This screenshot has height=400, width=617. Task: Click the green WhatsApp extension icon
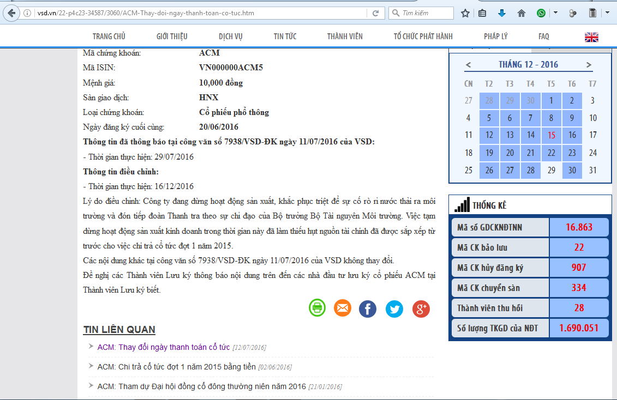coord(542,14)
